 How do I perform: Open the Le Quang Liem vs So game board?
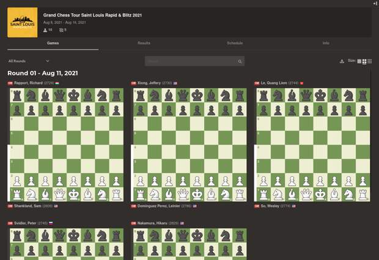pos(313,144)
